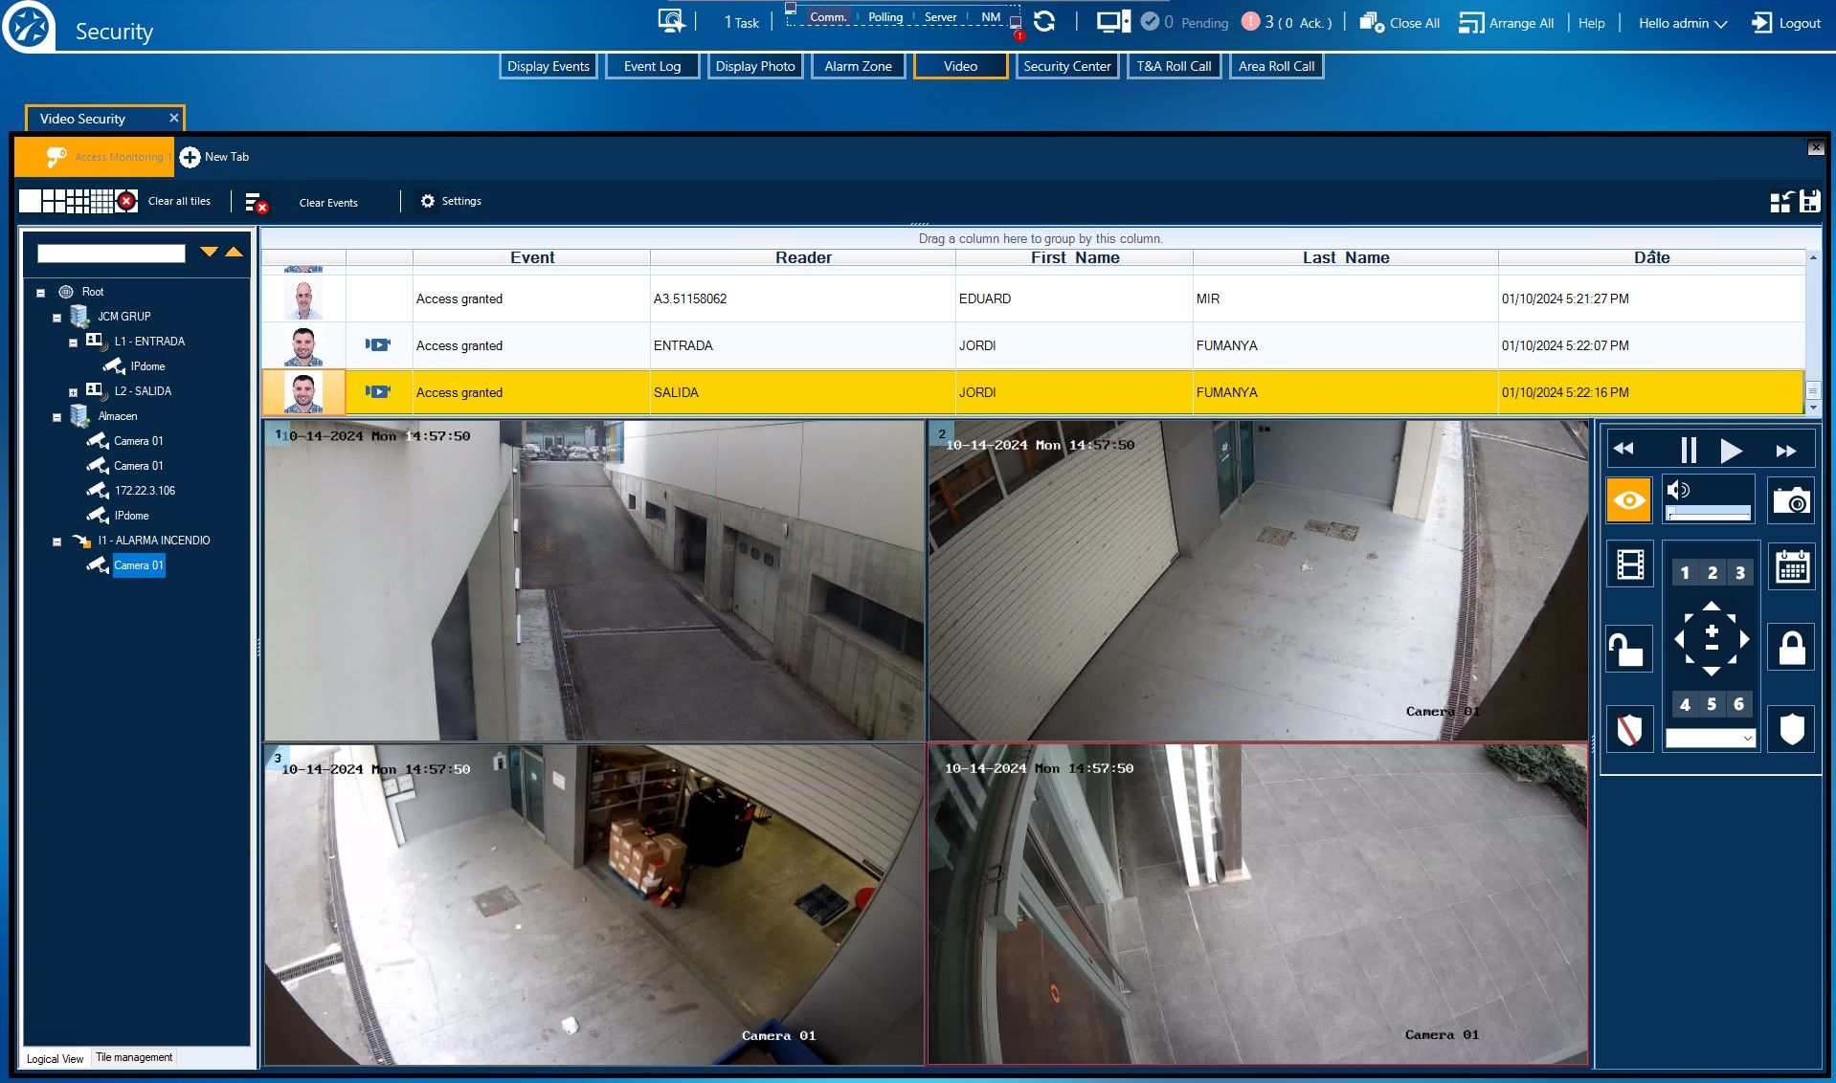This screenshot has width=1836, height=1083.
Task: Collapse the Root tree node
Action: pyautogui.click(x=40, y=293)
